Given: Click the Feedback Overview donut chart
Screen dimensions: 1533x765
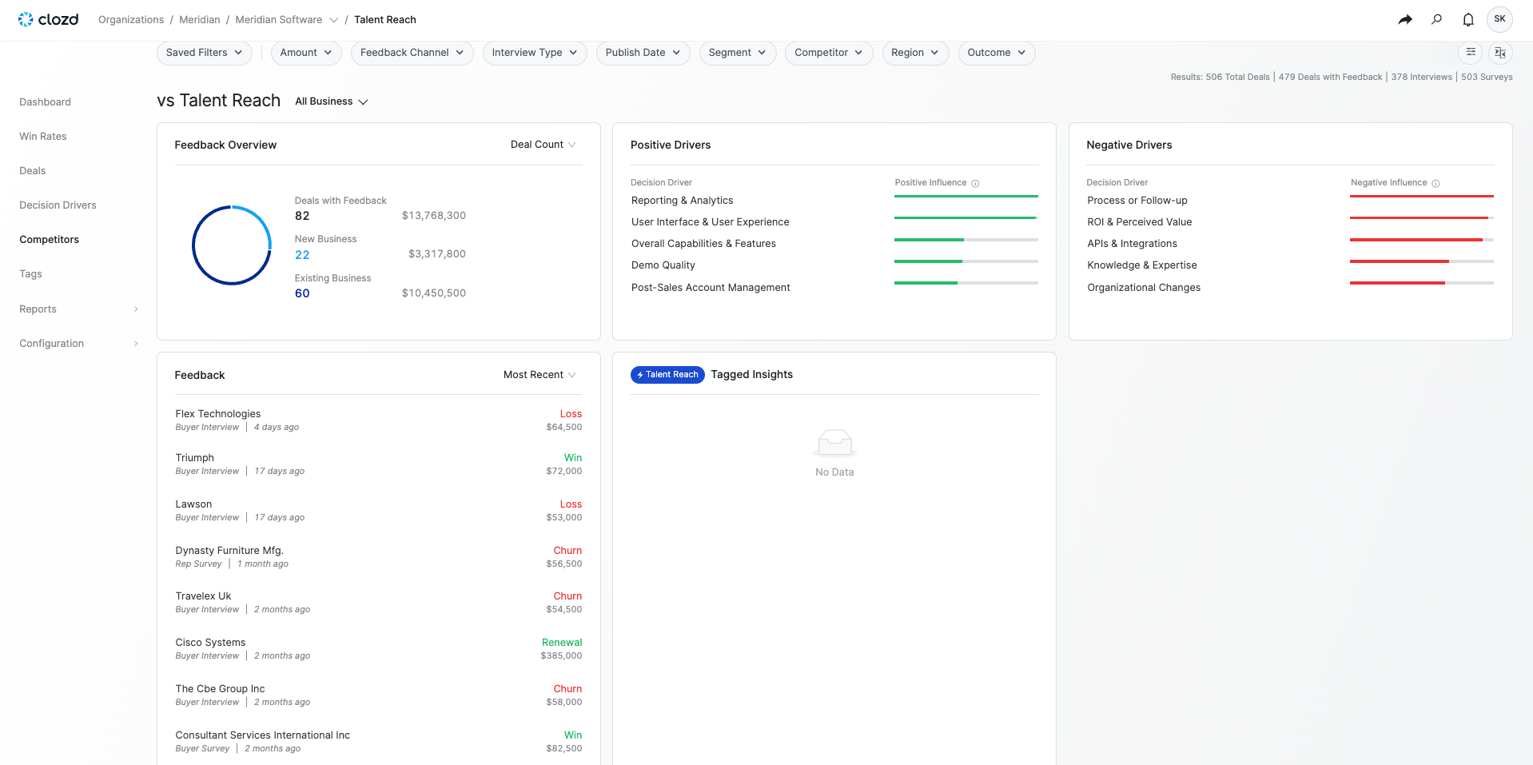Looking at the screenshot, I should (x=232, y=245).
